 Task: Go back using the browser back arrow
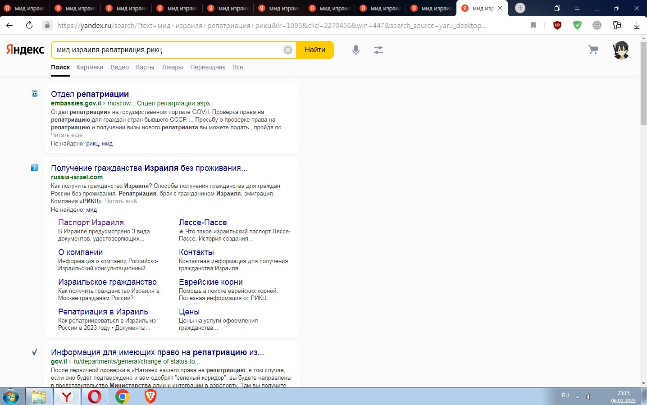tap(9, 25)
